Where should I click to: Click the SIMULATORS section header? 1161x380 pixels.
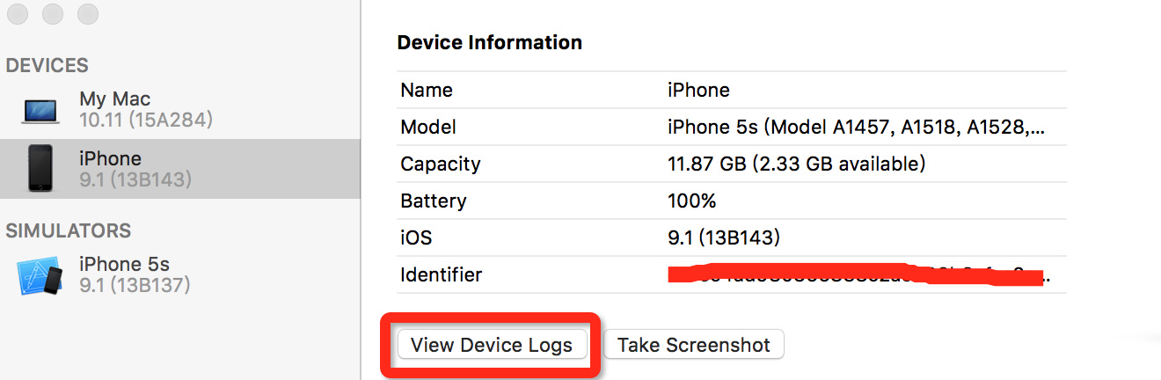(69, 230)
